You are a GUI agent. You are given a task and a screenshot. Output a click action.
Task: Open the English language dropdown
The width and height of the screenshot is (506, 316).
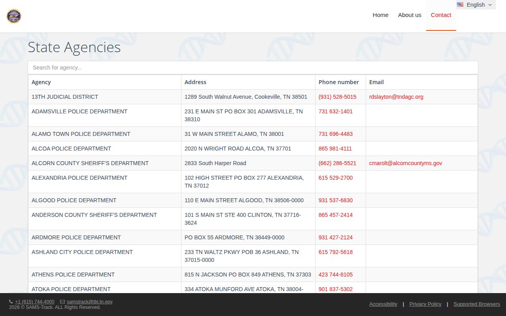tap(476, 5)
